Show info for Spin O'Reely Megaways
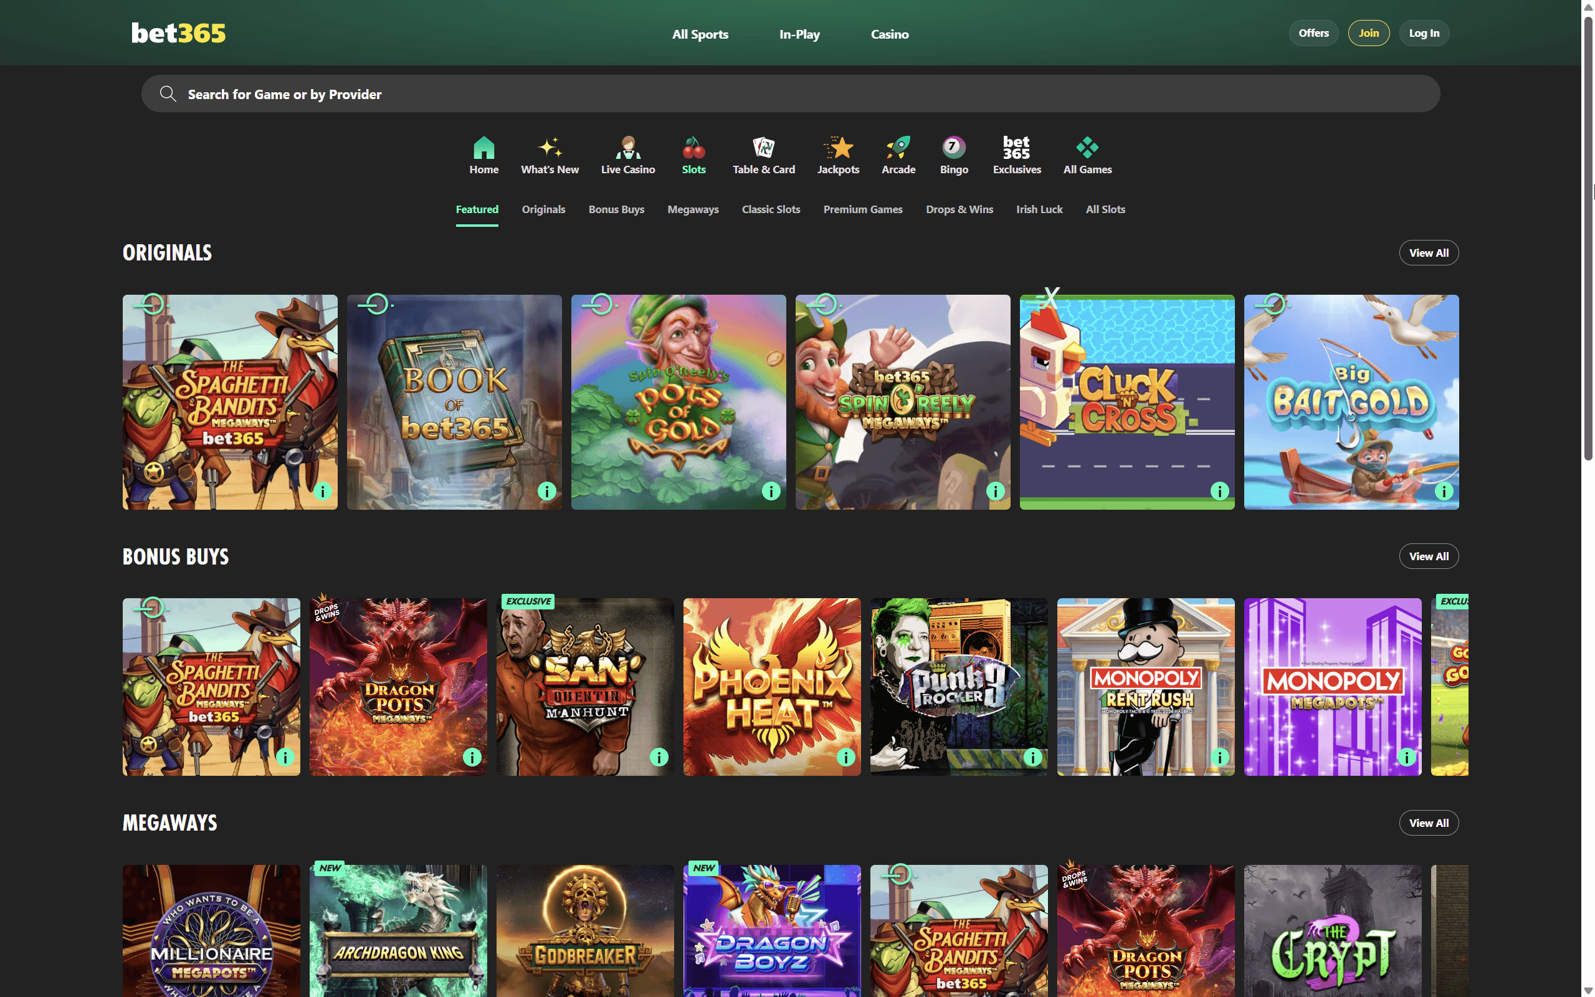 995,491
